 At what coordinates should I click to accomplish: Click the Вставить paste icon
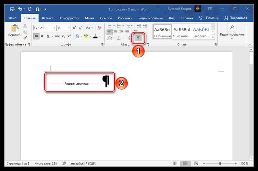15,28
